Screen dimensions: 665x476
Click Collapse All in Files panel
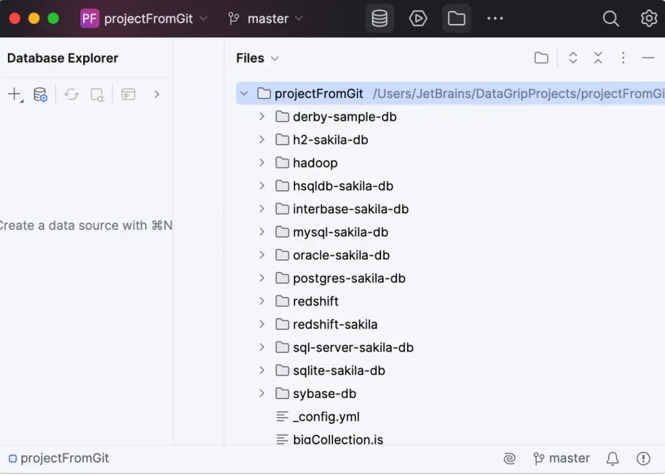pos(598,58)
